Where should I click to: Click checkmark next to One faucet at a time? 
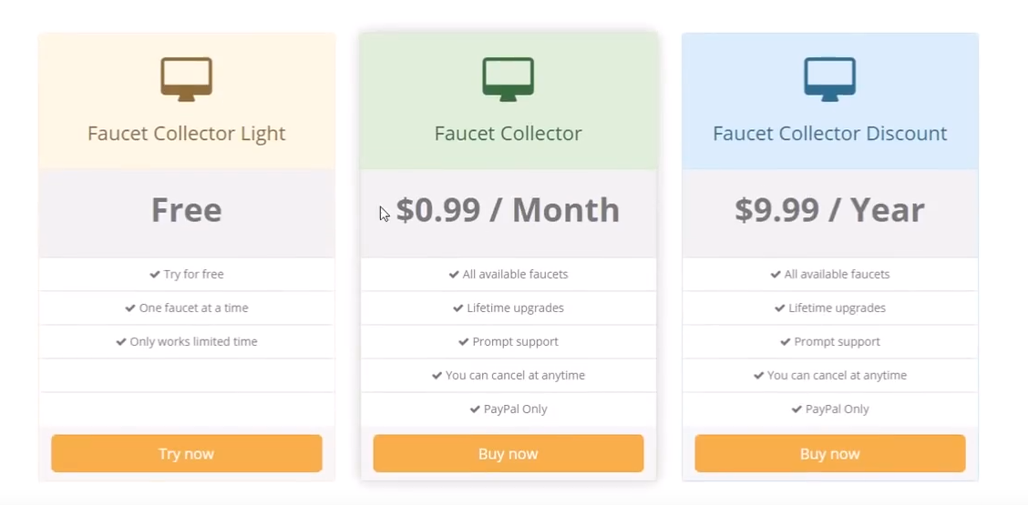click(130, 308)
